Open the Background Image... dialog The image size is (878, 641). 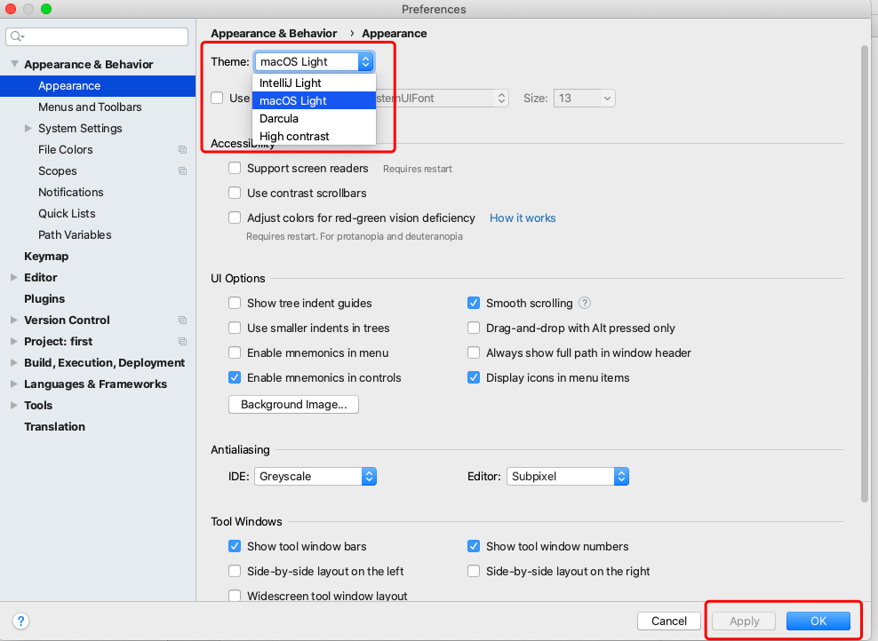(x=293, y=405)
